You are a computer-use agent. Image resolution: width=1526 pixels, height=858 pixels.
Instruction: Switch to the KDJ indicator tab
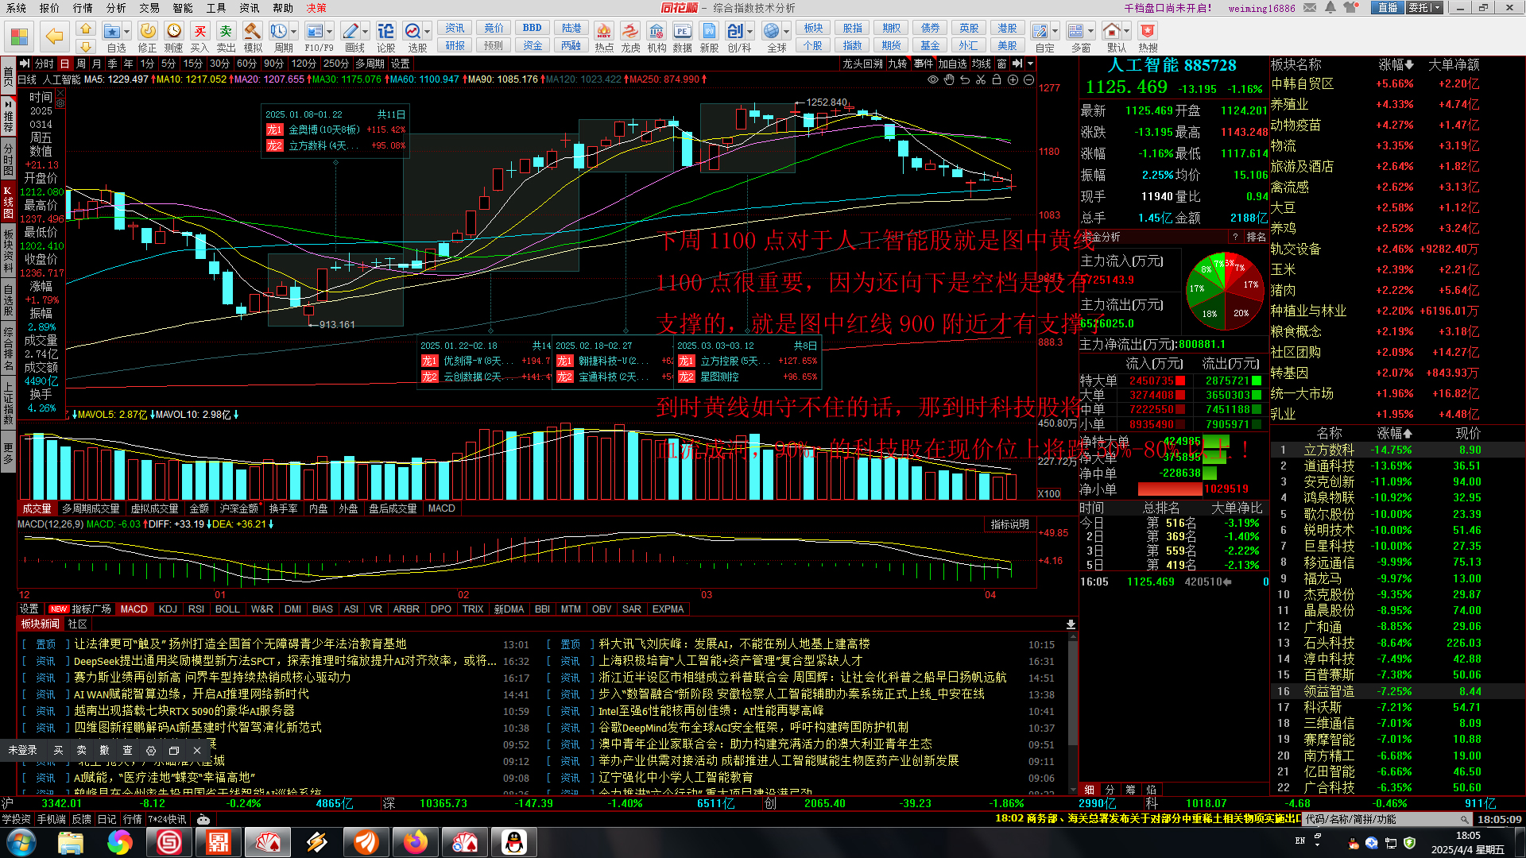pos(168,609)
